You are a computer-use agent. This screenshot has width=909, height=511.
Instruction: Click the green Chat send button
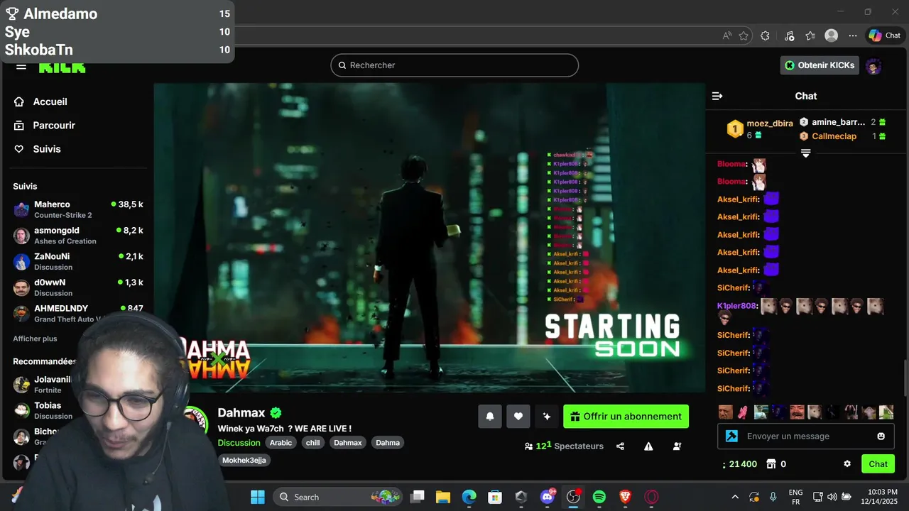[x=878, y=464]
